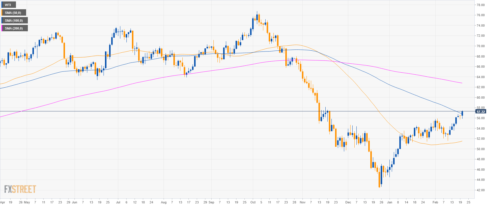Screen dimensions: 495x206
Task: Click the WTI symbol label
Action: pyautogui.click(x=8, y=5)
